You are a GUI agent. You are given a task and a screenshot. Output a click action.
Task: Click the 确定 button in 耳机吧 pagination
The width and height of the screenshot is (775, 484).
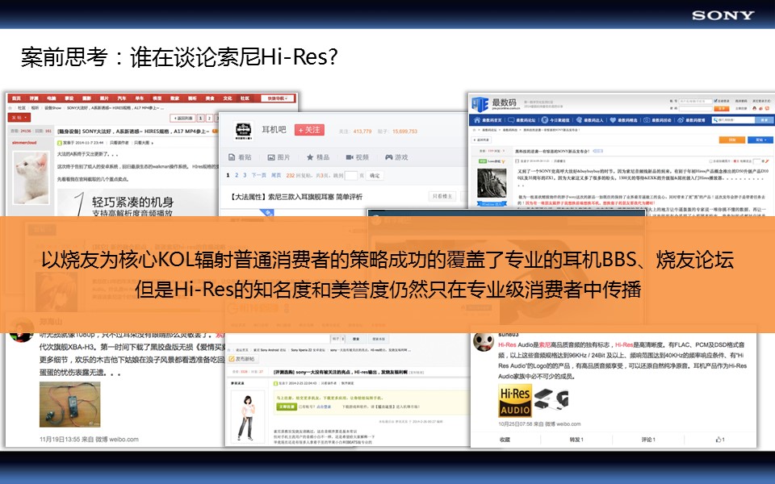(375, 175)
